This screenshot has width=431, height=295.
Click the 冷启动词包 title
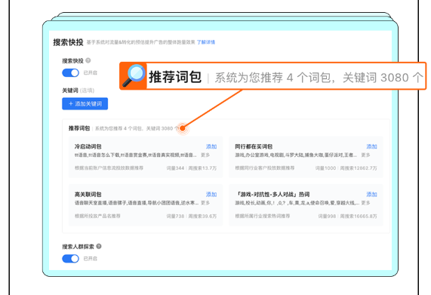pyautogui.click(x=88, y=146)
